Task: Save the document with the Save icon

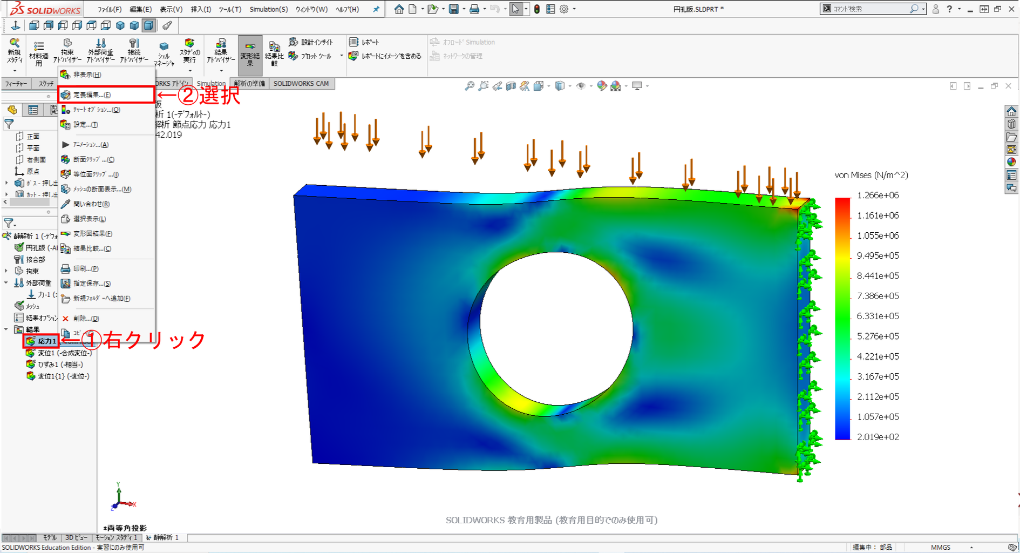Action: [454, 9]
